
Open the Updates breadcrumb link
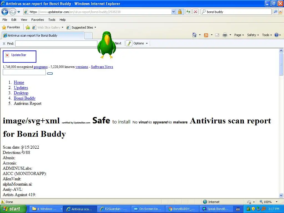pyautogui.click(x=21, y=88)
